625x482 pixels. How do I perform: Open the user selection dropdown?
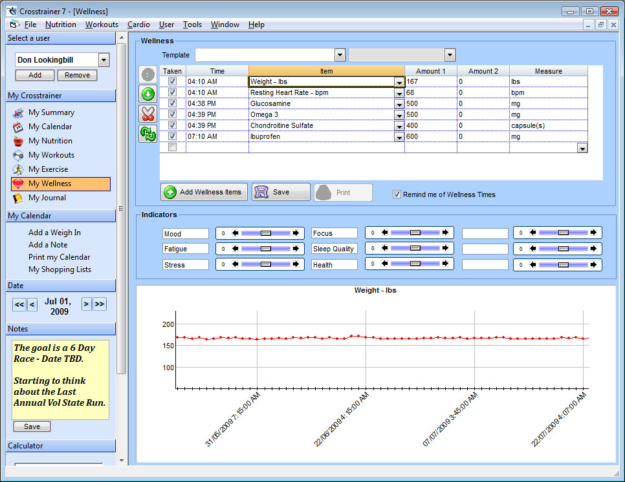(x=104, y=60)
